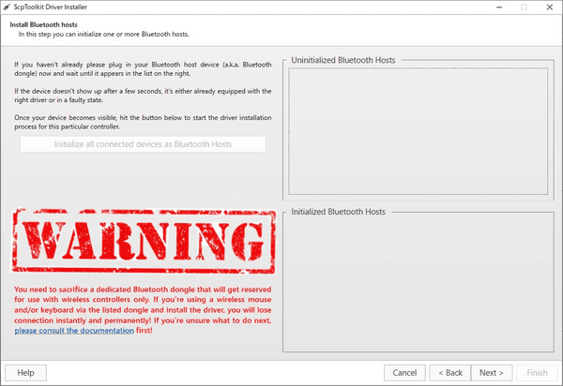Open the please consult the documentation link
The image size is (563, 386).
(x=74, y=331)
